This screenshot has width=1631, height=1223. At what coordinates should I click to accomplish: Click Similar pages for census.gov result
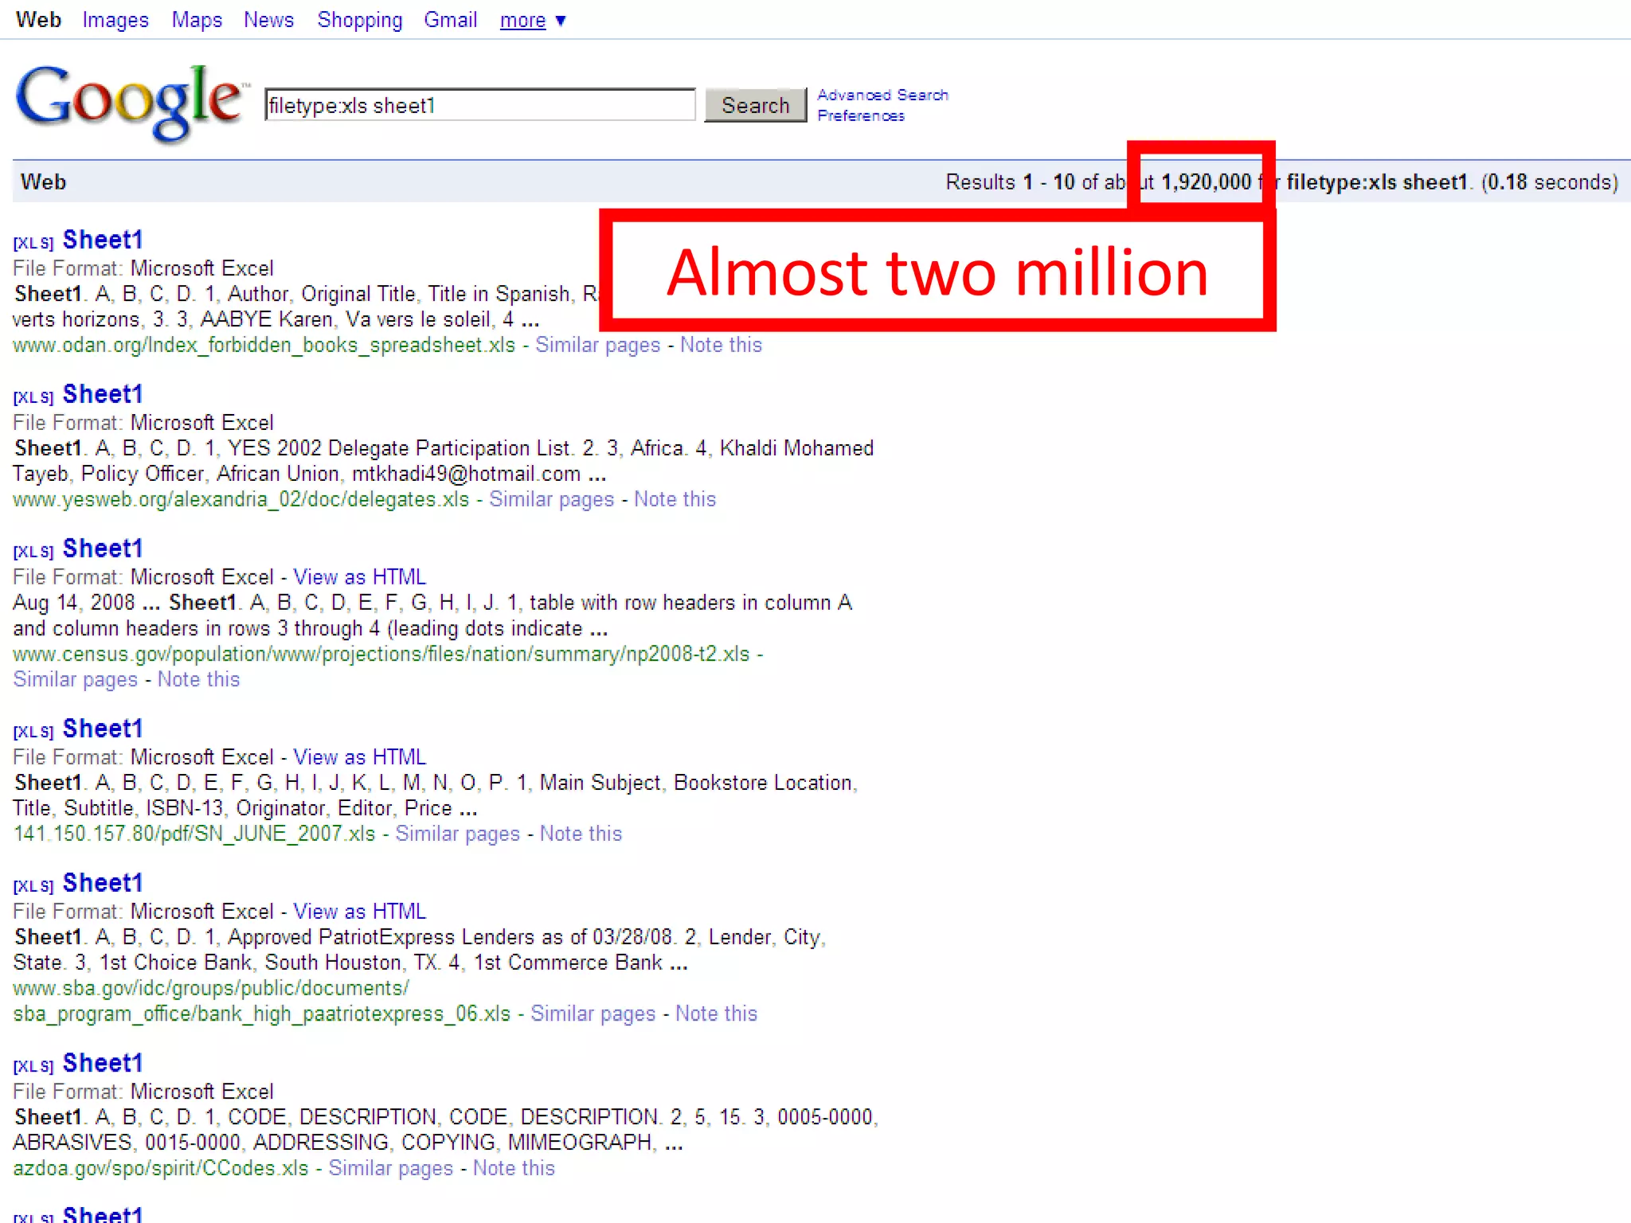tap(76, 679)
